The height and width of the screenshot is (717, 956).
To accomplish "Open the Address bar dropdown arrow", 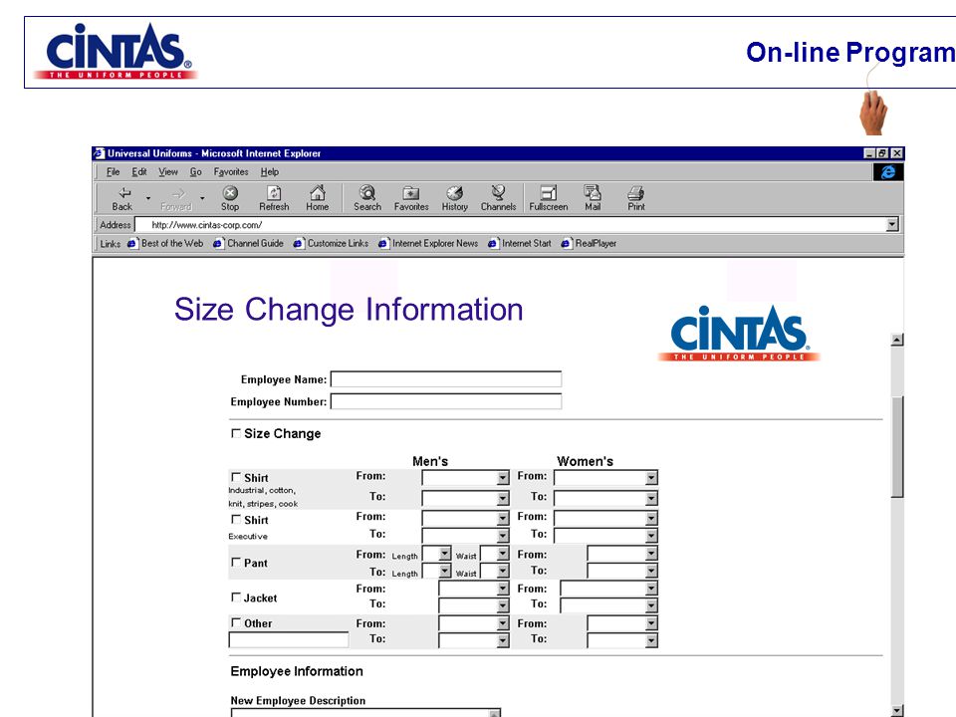I will click(892, 224).
